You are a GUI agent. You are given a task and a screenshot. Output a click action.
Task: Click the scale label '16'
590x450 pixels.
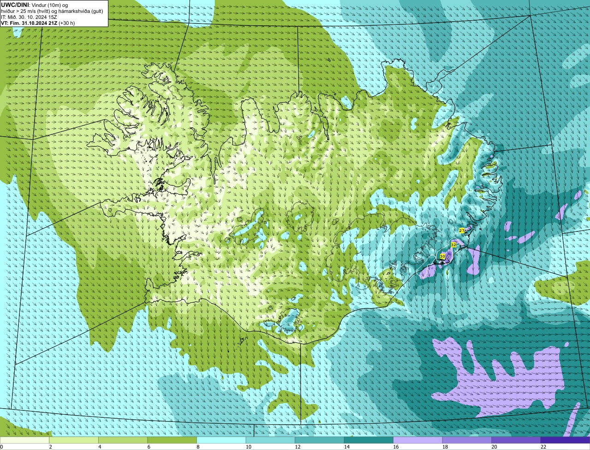coord(396,447)
